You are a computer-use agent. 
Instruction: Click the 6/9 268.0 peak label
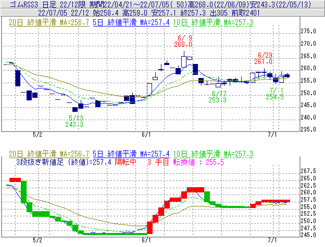click(183, 41)
